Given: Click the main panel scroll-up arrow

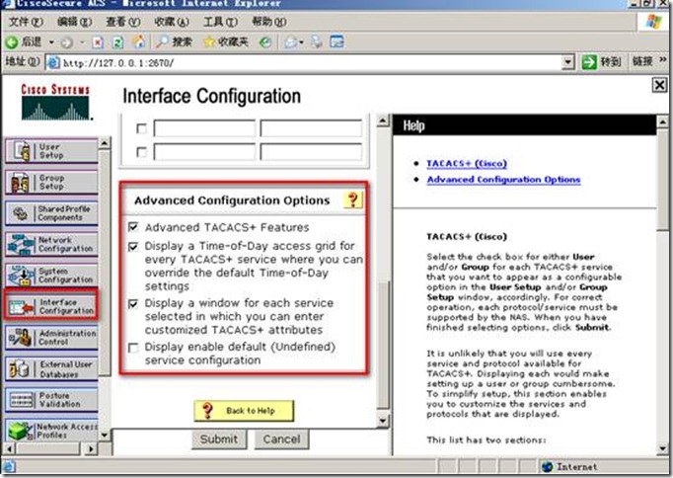Looking at the screenshot, I should (383, 120).
